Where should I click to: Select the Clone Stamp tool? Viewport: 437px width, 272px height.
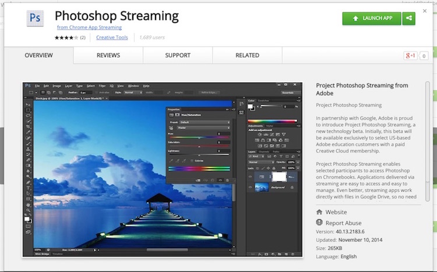pyautogui.click(x=28, y=149)
